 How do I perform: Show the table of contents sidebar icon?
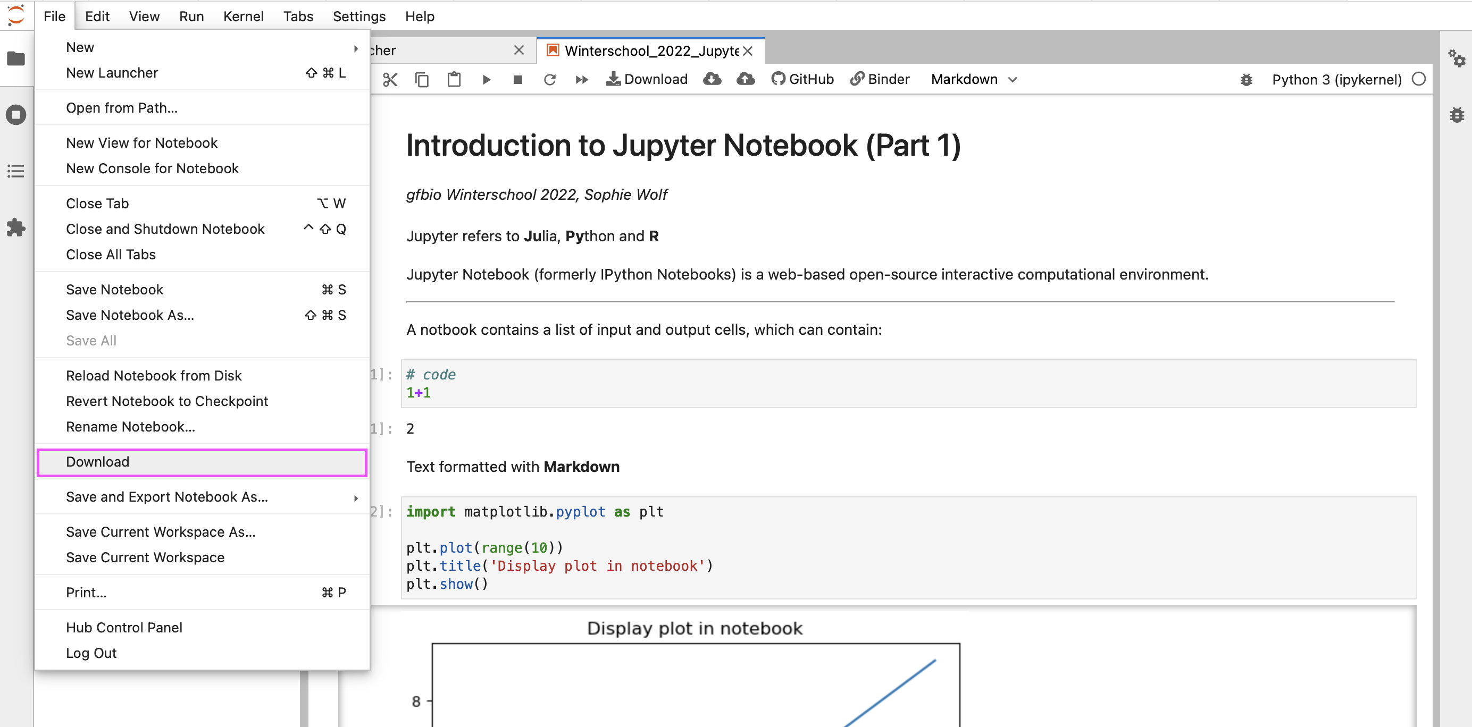pyautogui.click(x=16, y=171)
